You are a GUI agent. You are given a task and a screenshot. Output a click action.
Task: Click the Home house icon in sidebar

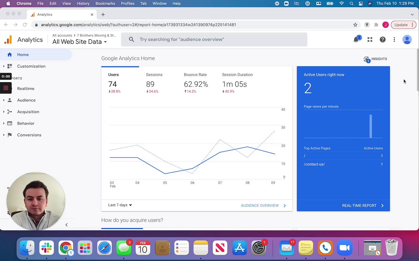tap(9, 54)
